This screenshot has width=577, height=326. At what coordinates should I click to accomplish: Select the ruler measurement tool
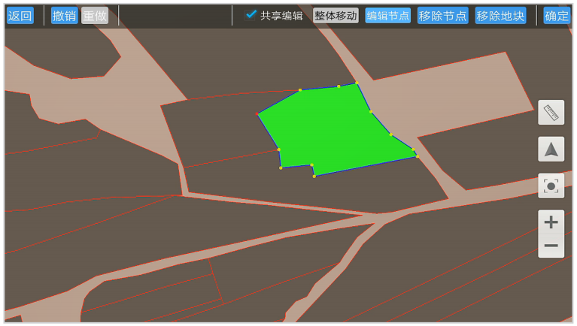[551, 113]
